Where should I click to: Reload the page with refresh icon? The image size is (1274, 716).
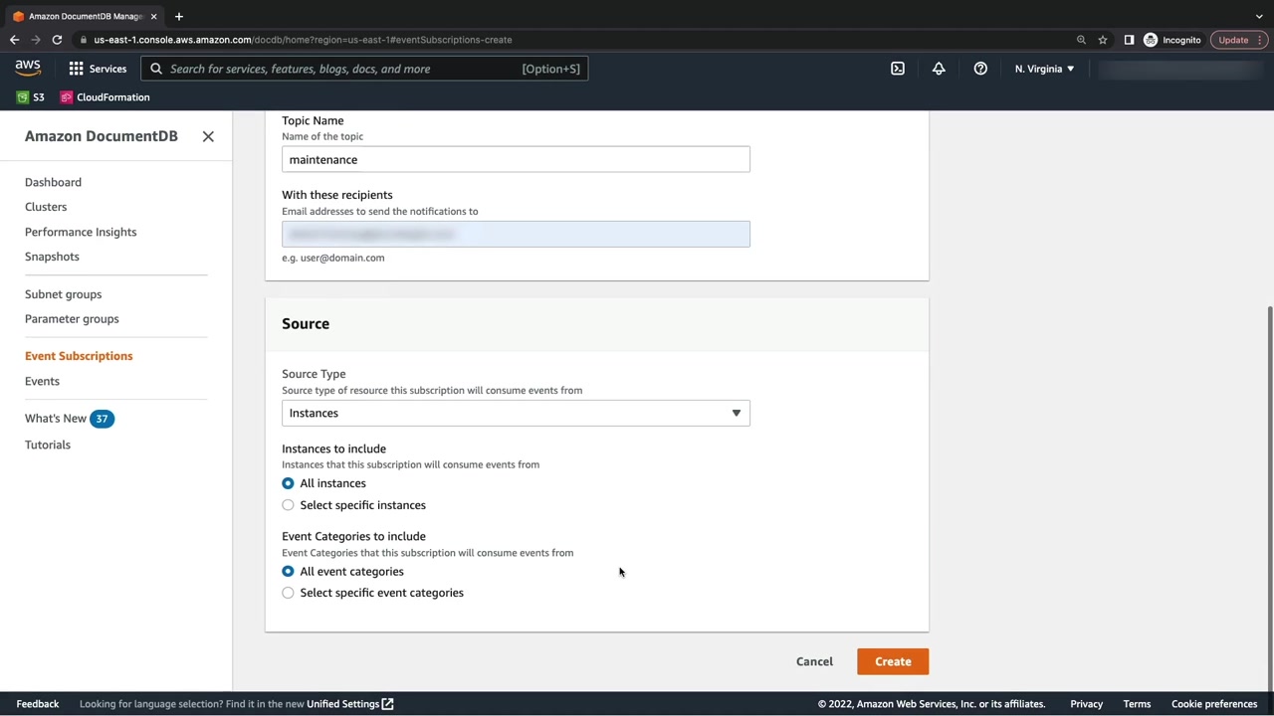coord(57,40)
